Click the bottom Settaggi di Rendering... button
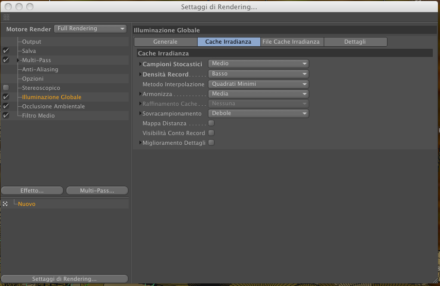 click(64, 279)
